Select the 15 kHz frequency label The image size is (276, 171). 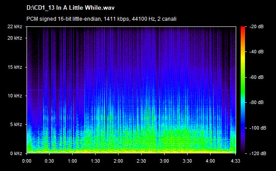tap(15, 67)
